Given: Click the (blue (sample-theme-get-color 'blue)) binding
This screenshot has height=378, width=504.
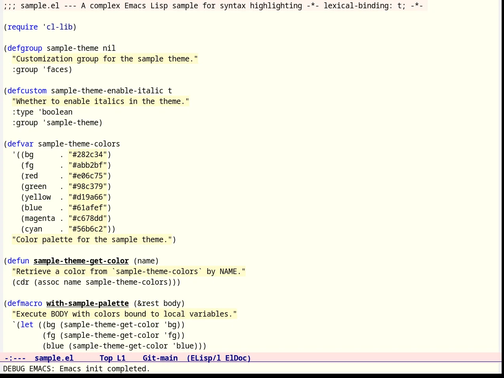Looking at the screenshot, I should (122, 346).
